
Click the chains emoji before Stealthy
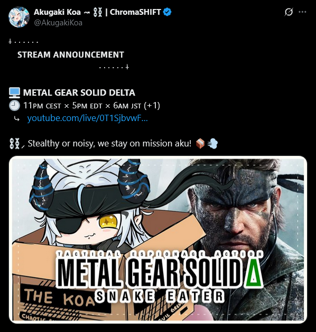[x=15, y=144]
